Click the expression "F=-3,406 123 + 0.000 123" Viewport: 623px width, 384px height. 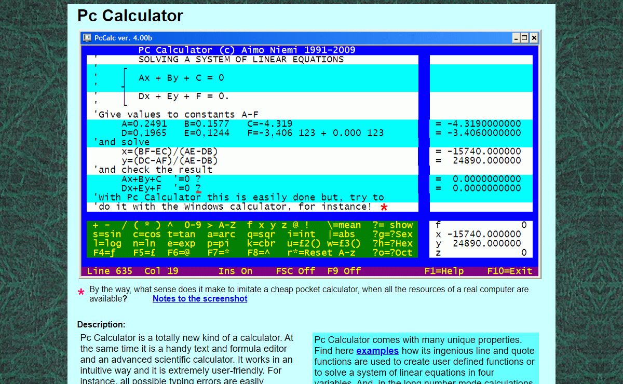pos(315,133)
